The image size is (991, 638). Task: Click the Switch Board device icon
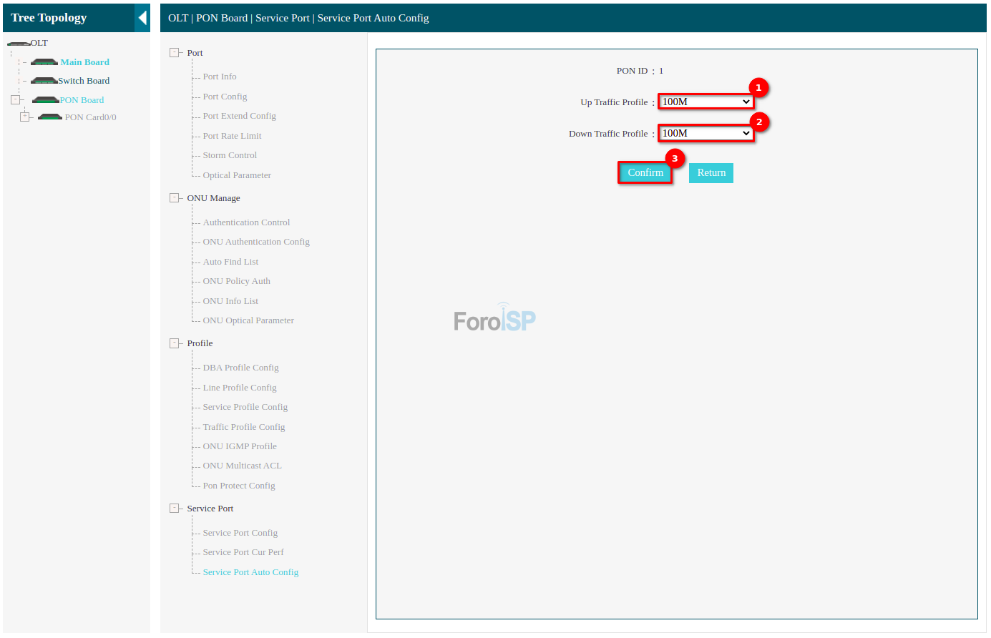coord(44,81)
